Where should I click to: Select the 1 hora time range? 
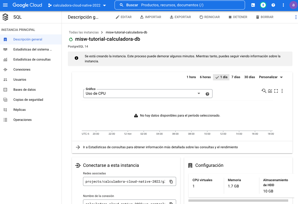pos(191,77)
